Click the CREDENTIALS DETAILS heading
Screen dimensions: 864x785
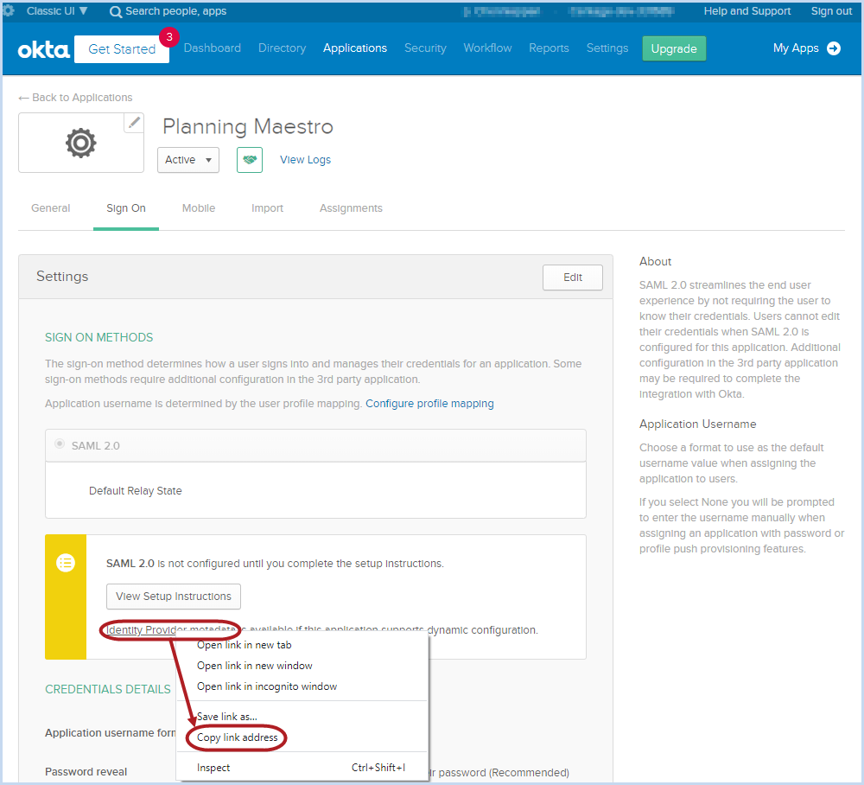108,689
